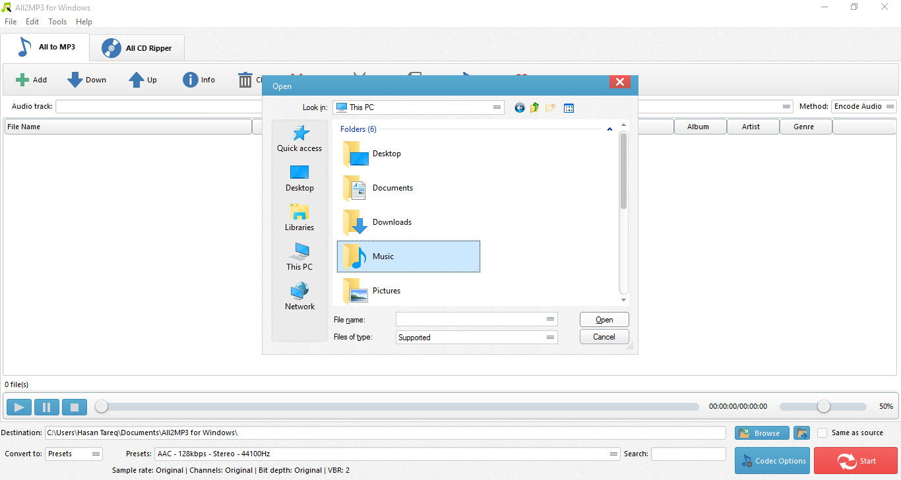901x480 pixels.
Task: Open the Help menu
Action: coord(84,22)
